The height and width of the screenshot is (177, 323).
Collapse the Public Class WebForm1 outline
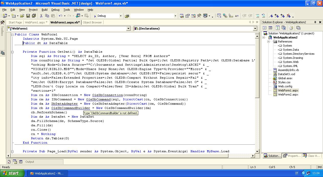tap(12, 34)
